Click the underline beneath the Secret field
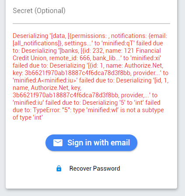Viewport: 185px width, 196px height. click(91, 23)
